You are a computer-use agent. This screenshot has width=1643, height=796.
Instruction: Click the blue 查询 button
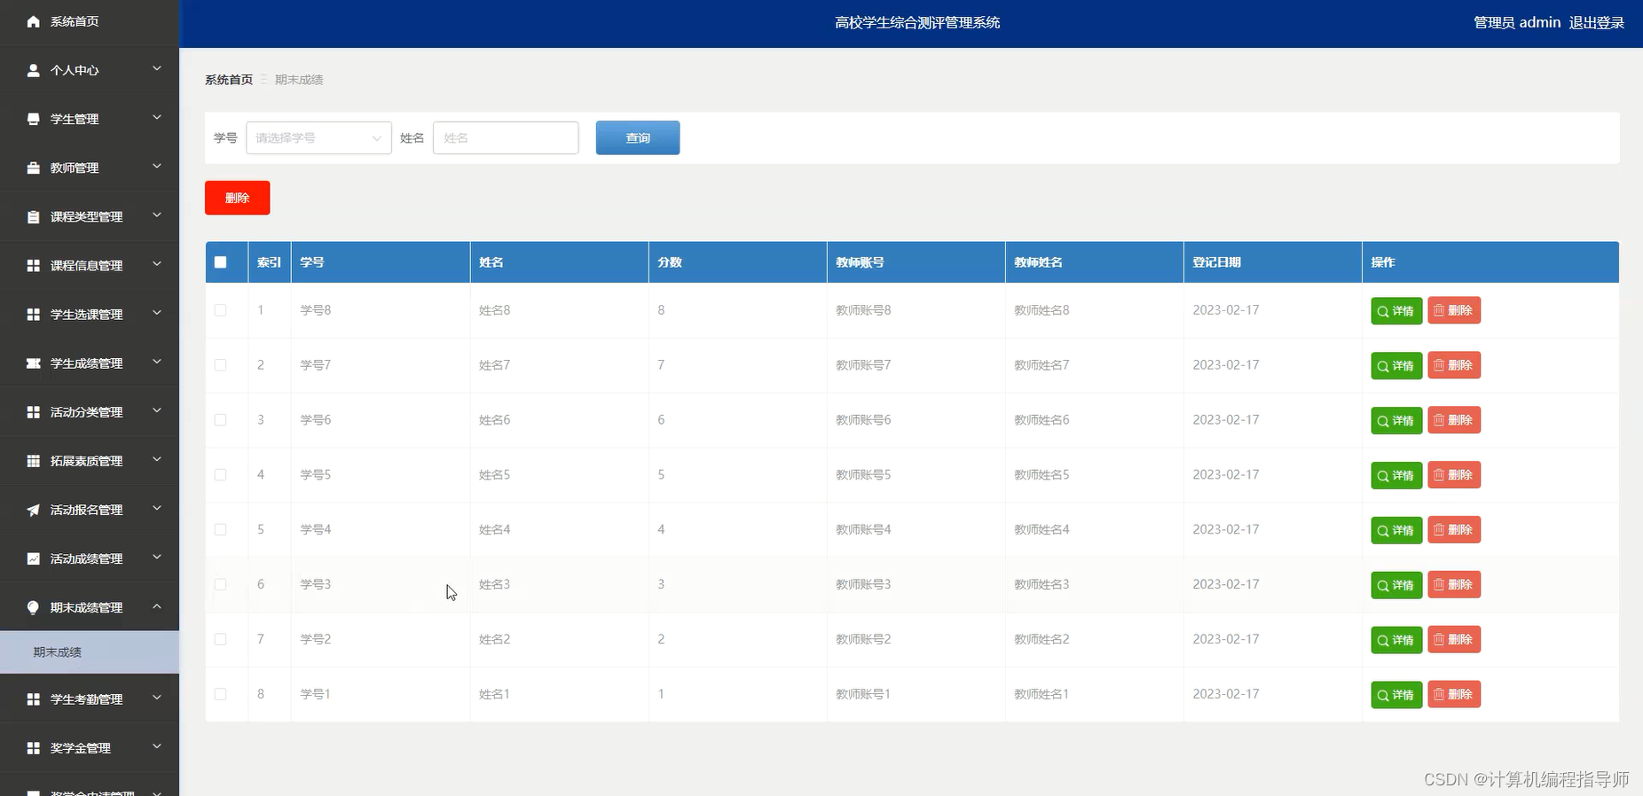(638, 138)
